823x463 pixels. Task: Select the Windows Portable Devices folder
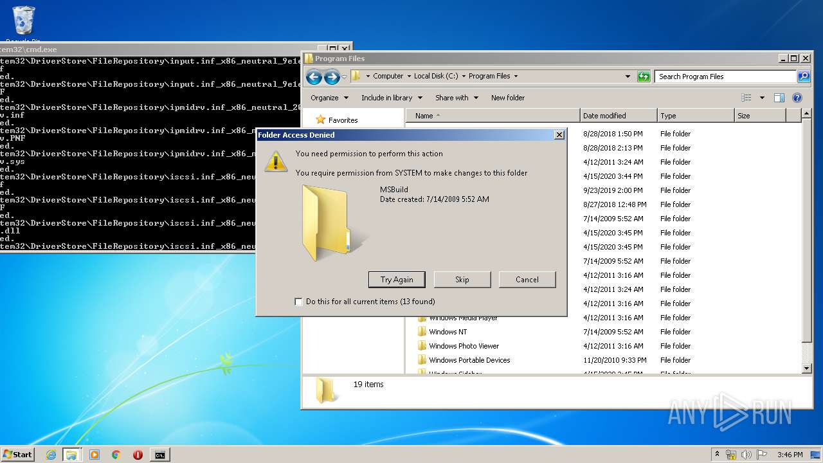[x=469, y=360]
